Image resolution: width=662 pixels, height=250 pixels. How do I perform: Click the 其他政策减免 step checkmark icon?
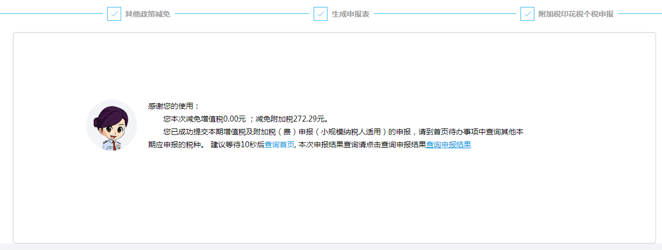[114, 14]
